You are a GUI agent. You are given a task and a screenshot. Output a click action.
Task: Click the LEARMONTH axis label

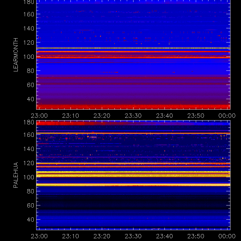tap(16, 55)
